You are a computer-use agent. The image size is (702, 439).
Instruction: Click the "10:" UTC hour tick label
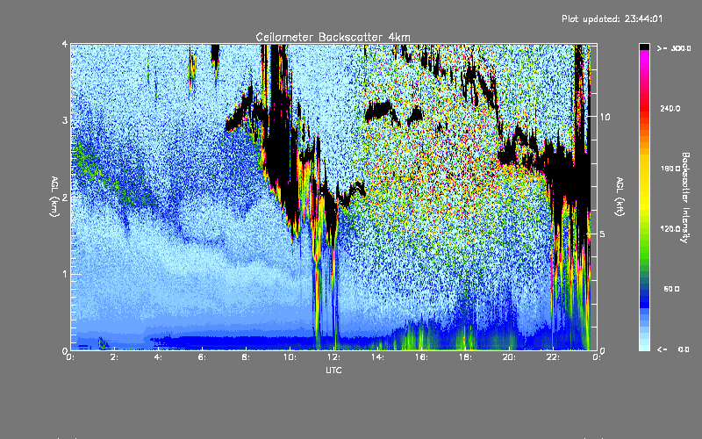pyautogui.click(x=290, y=357)
